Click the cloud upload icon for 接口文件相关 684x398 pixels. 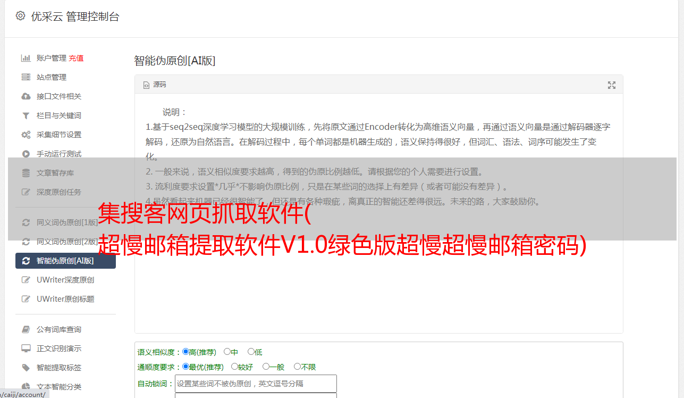tap(26, 96)
